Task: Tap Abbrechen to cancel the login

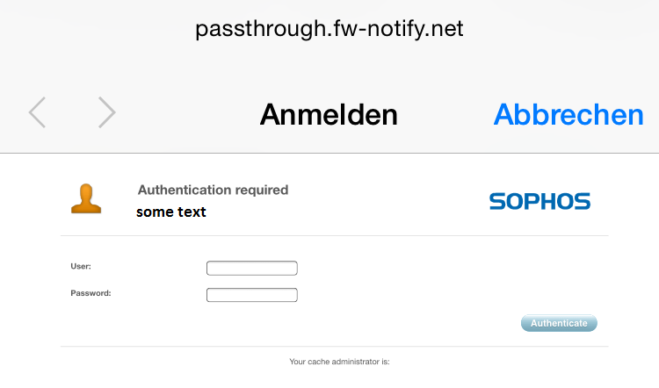Action: pyautogui.click(x=568, y=114)
